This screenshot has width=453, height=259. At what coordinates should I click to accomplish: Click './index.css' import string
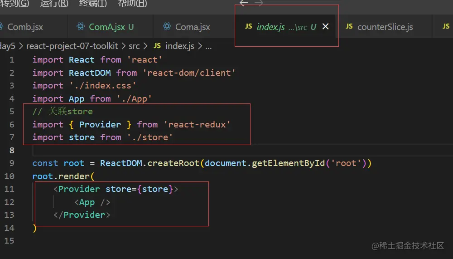coord(102,86)
